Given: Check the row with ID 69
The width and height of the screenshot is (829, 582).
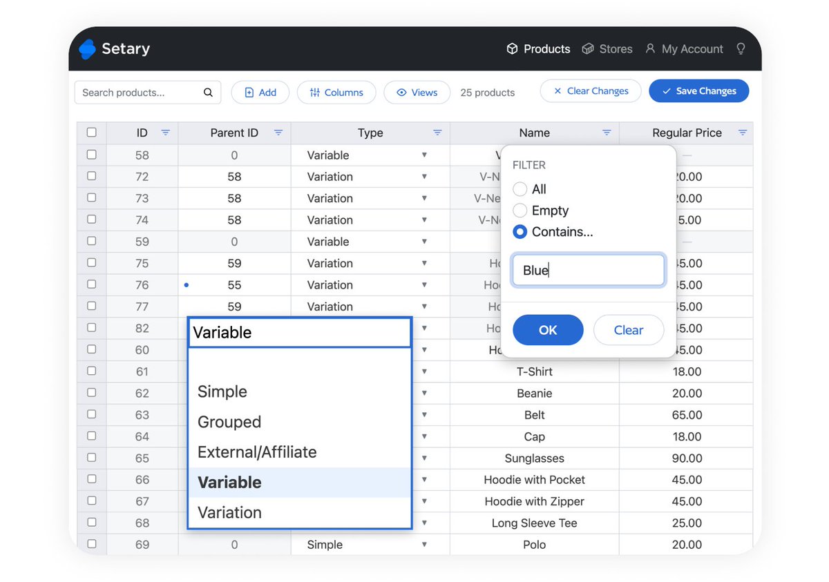Looking at the screenshot, I should [x=92, y=544].
